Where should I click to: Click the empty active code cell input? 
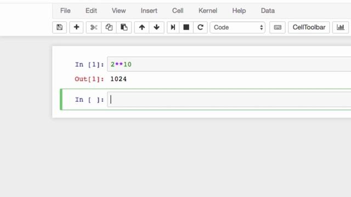click(x=229, y=100)
